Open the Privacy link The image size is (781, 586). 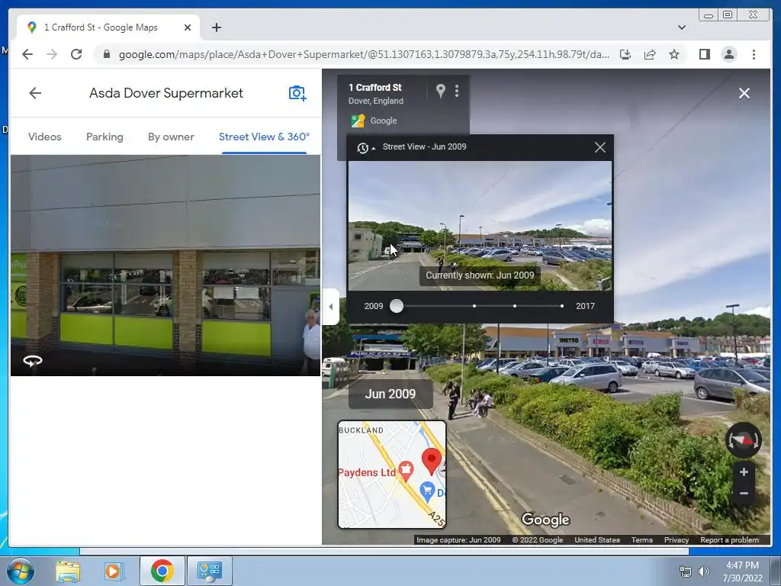676,539
